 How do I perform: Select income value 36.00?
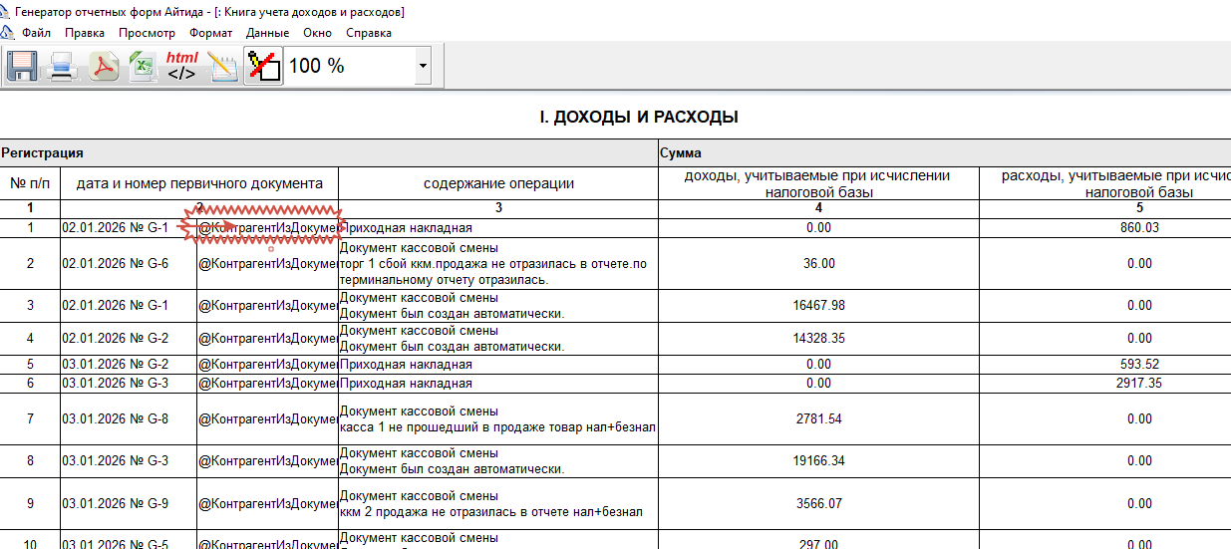pyautogui.click(x=818, y=264)
